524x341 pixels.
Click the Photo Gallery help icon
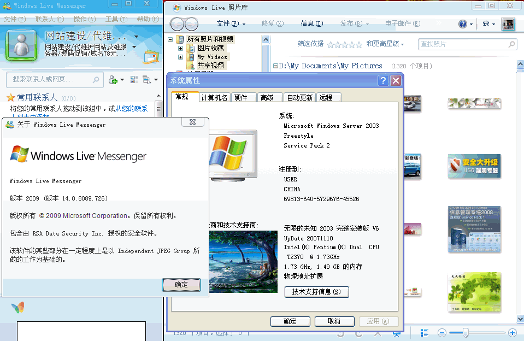click(462, 24)
